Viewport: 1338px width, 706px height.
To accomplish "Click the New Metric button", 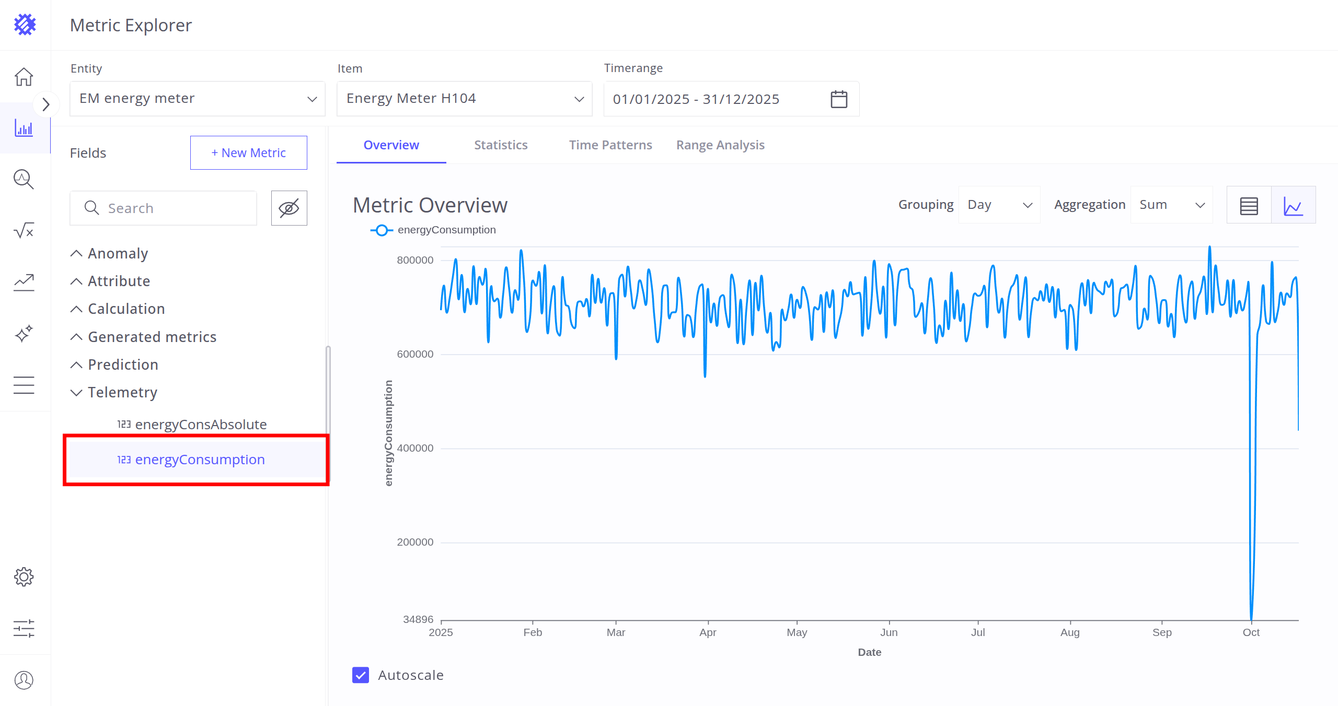I will [249, 153].
